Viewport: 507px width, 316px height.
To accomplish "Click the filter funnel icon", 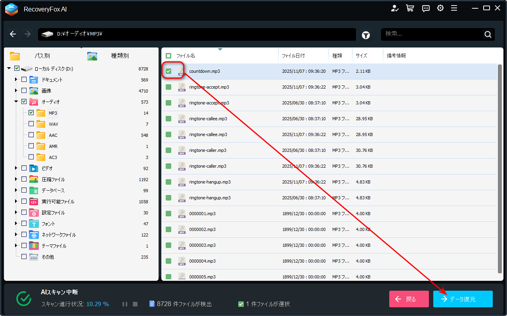I will pos(366,35).
